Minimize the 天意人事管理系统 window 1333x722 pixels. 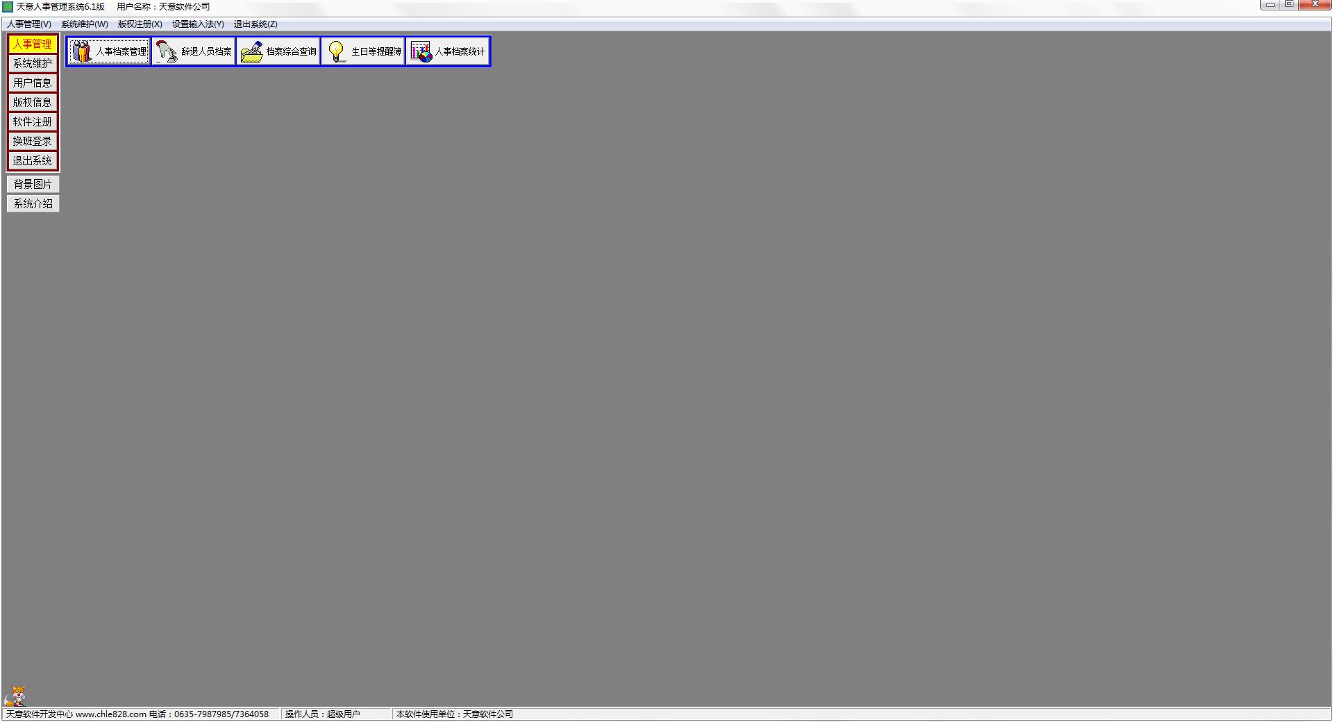click(1271, 5)
